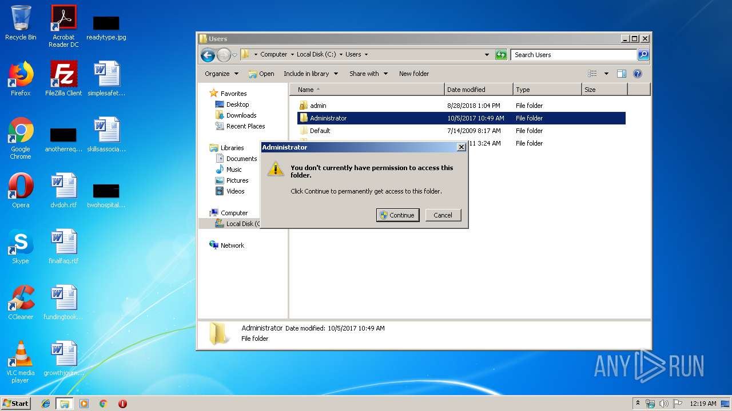Click Computer in the address breadcrumb
The height and width of the screenshot is (411, 732).
pos(273,55)
